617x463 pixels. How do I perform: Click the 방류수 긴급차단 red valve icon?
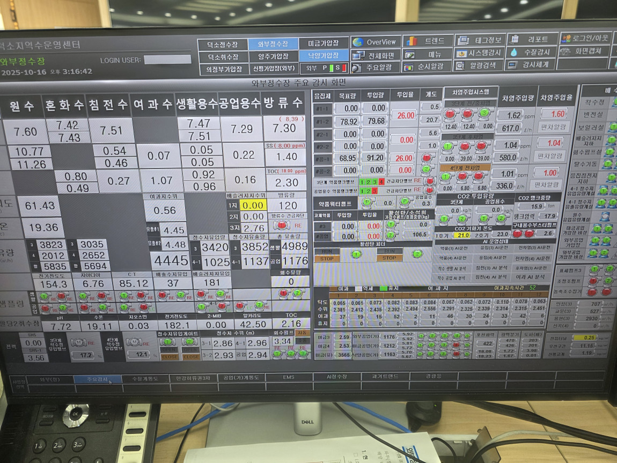[x=281, y=225]
